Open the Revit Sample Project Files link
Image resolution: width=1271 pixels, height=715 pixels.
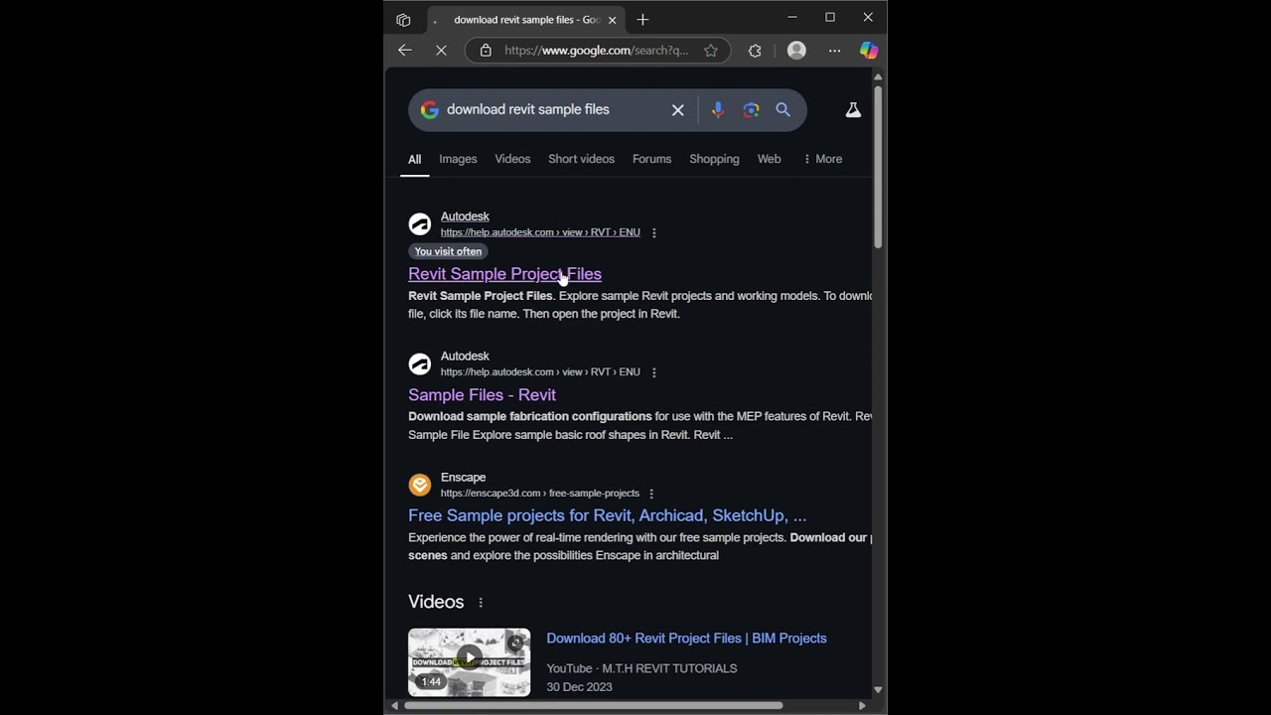click(504, 274)
